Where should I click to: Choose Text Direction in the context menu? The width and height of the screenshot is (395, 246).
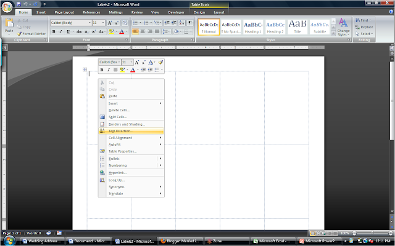pyautogui.click(x=131, y=131)
